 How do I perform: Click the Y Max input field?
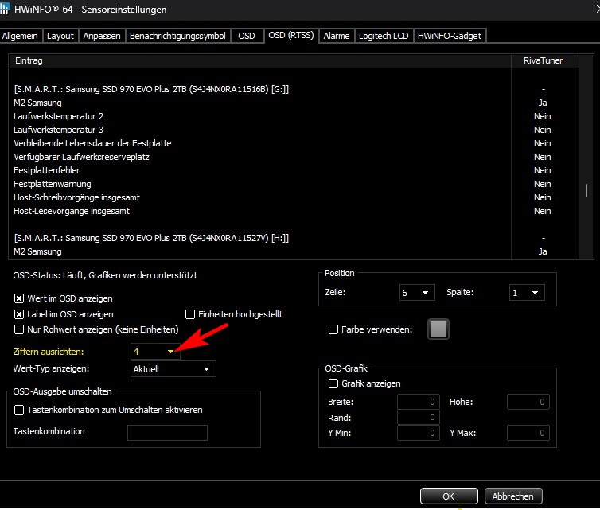point(528,433)
